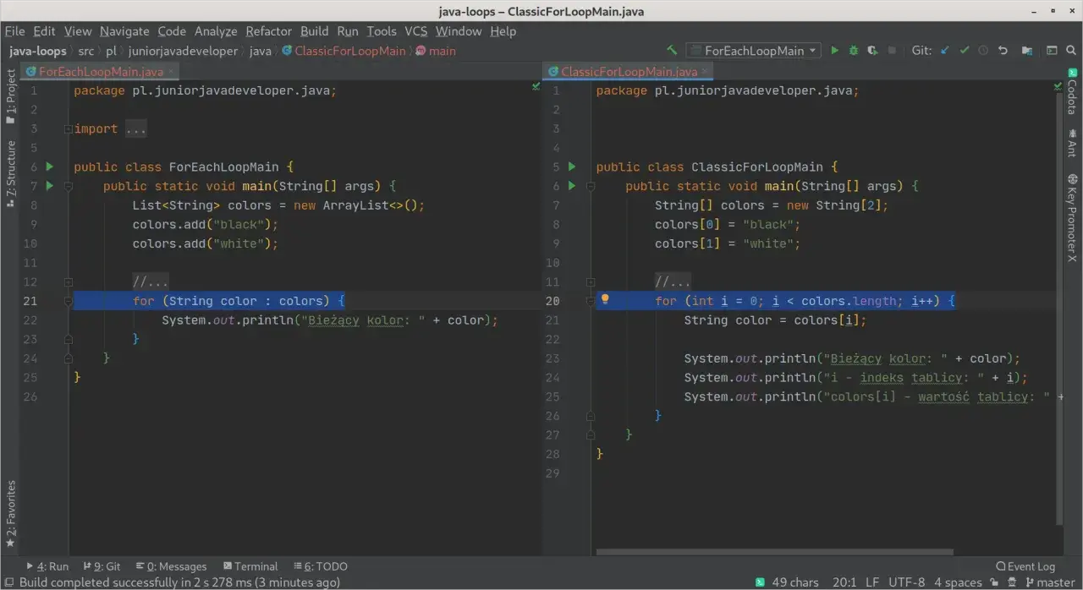Screen dimensions: 1083x590
Task: Open the Tools menu
Action: coord(382,31)
